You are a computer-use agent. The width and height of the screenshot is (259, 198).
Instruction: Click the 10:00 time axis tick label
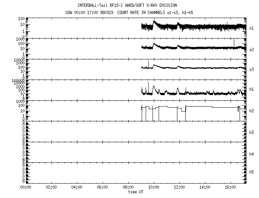(x=154, y=187)
